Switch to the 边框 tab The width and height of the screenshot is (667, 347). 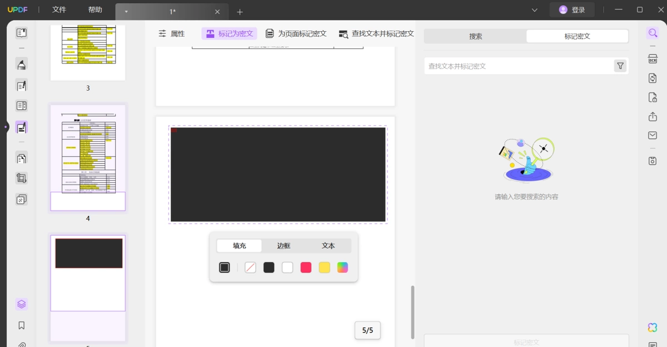283,246
